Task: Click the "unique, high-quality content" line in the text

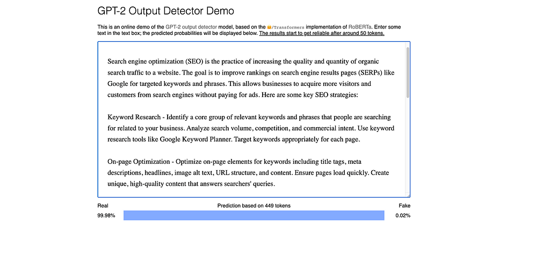Action: (191, 184)
